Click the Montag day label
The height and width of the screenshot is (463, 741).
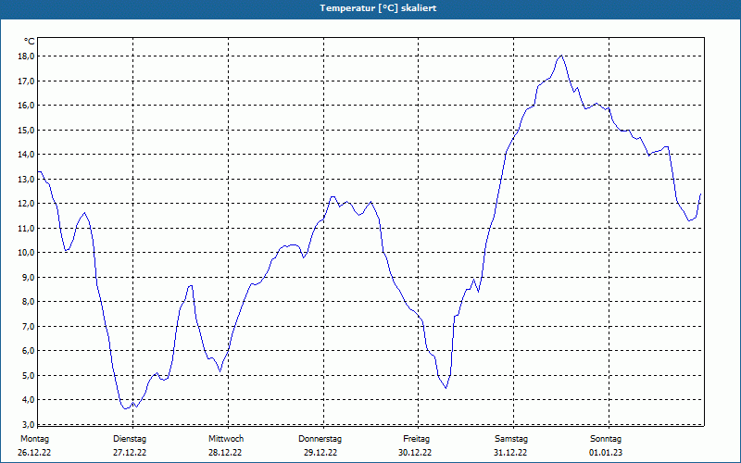(34, 439)
